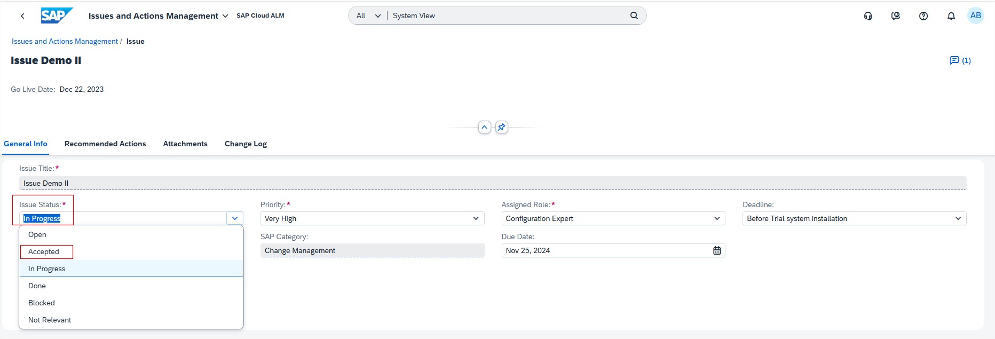Viewport: 995px width, 339px height.
Task: Click the back navigation arrow
Action: point(22,16)
